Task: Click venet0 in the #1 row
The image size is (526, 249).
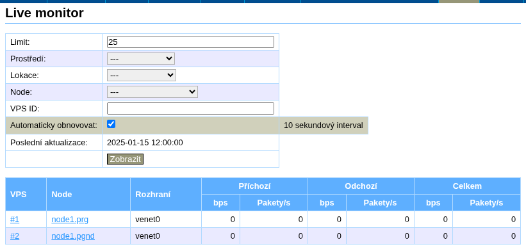Action: tap(147, 220)
